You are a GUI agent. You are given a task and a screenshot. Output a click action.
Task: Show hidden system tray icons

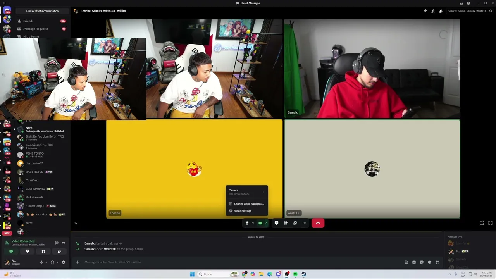click(449, 274)
